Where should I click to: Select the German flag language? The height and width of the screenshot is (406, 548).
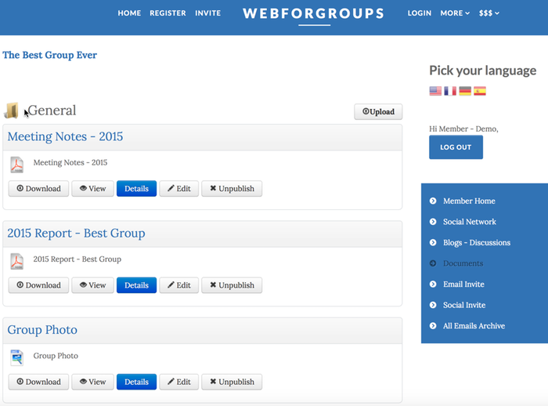pyautogui.click(x=465, y=91)
